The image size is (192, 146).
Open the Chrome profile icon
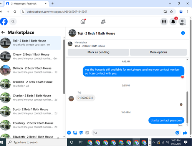(x=181, y=12)
